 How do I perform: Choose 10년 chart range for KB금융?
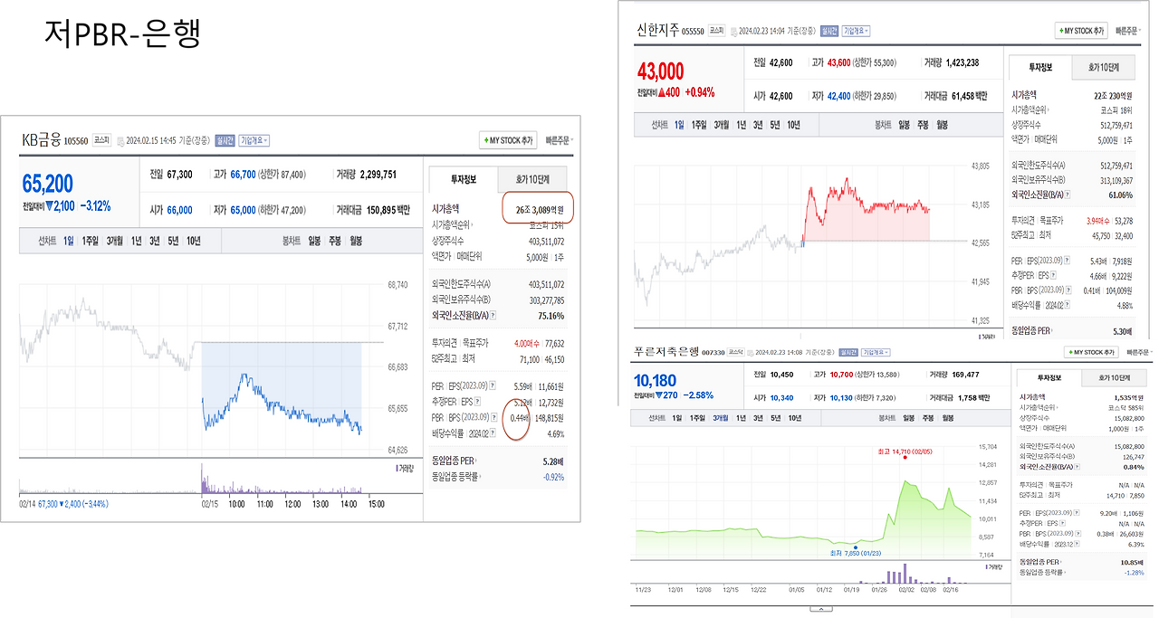click(194, 241)
